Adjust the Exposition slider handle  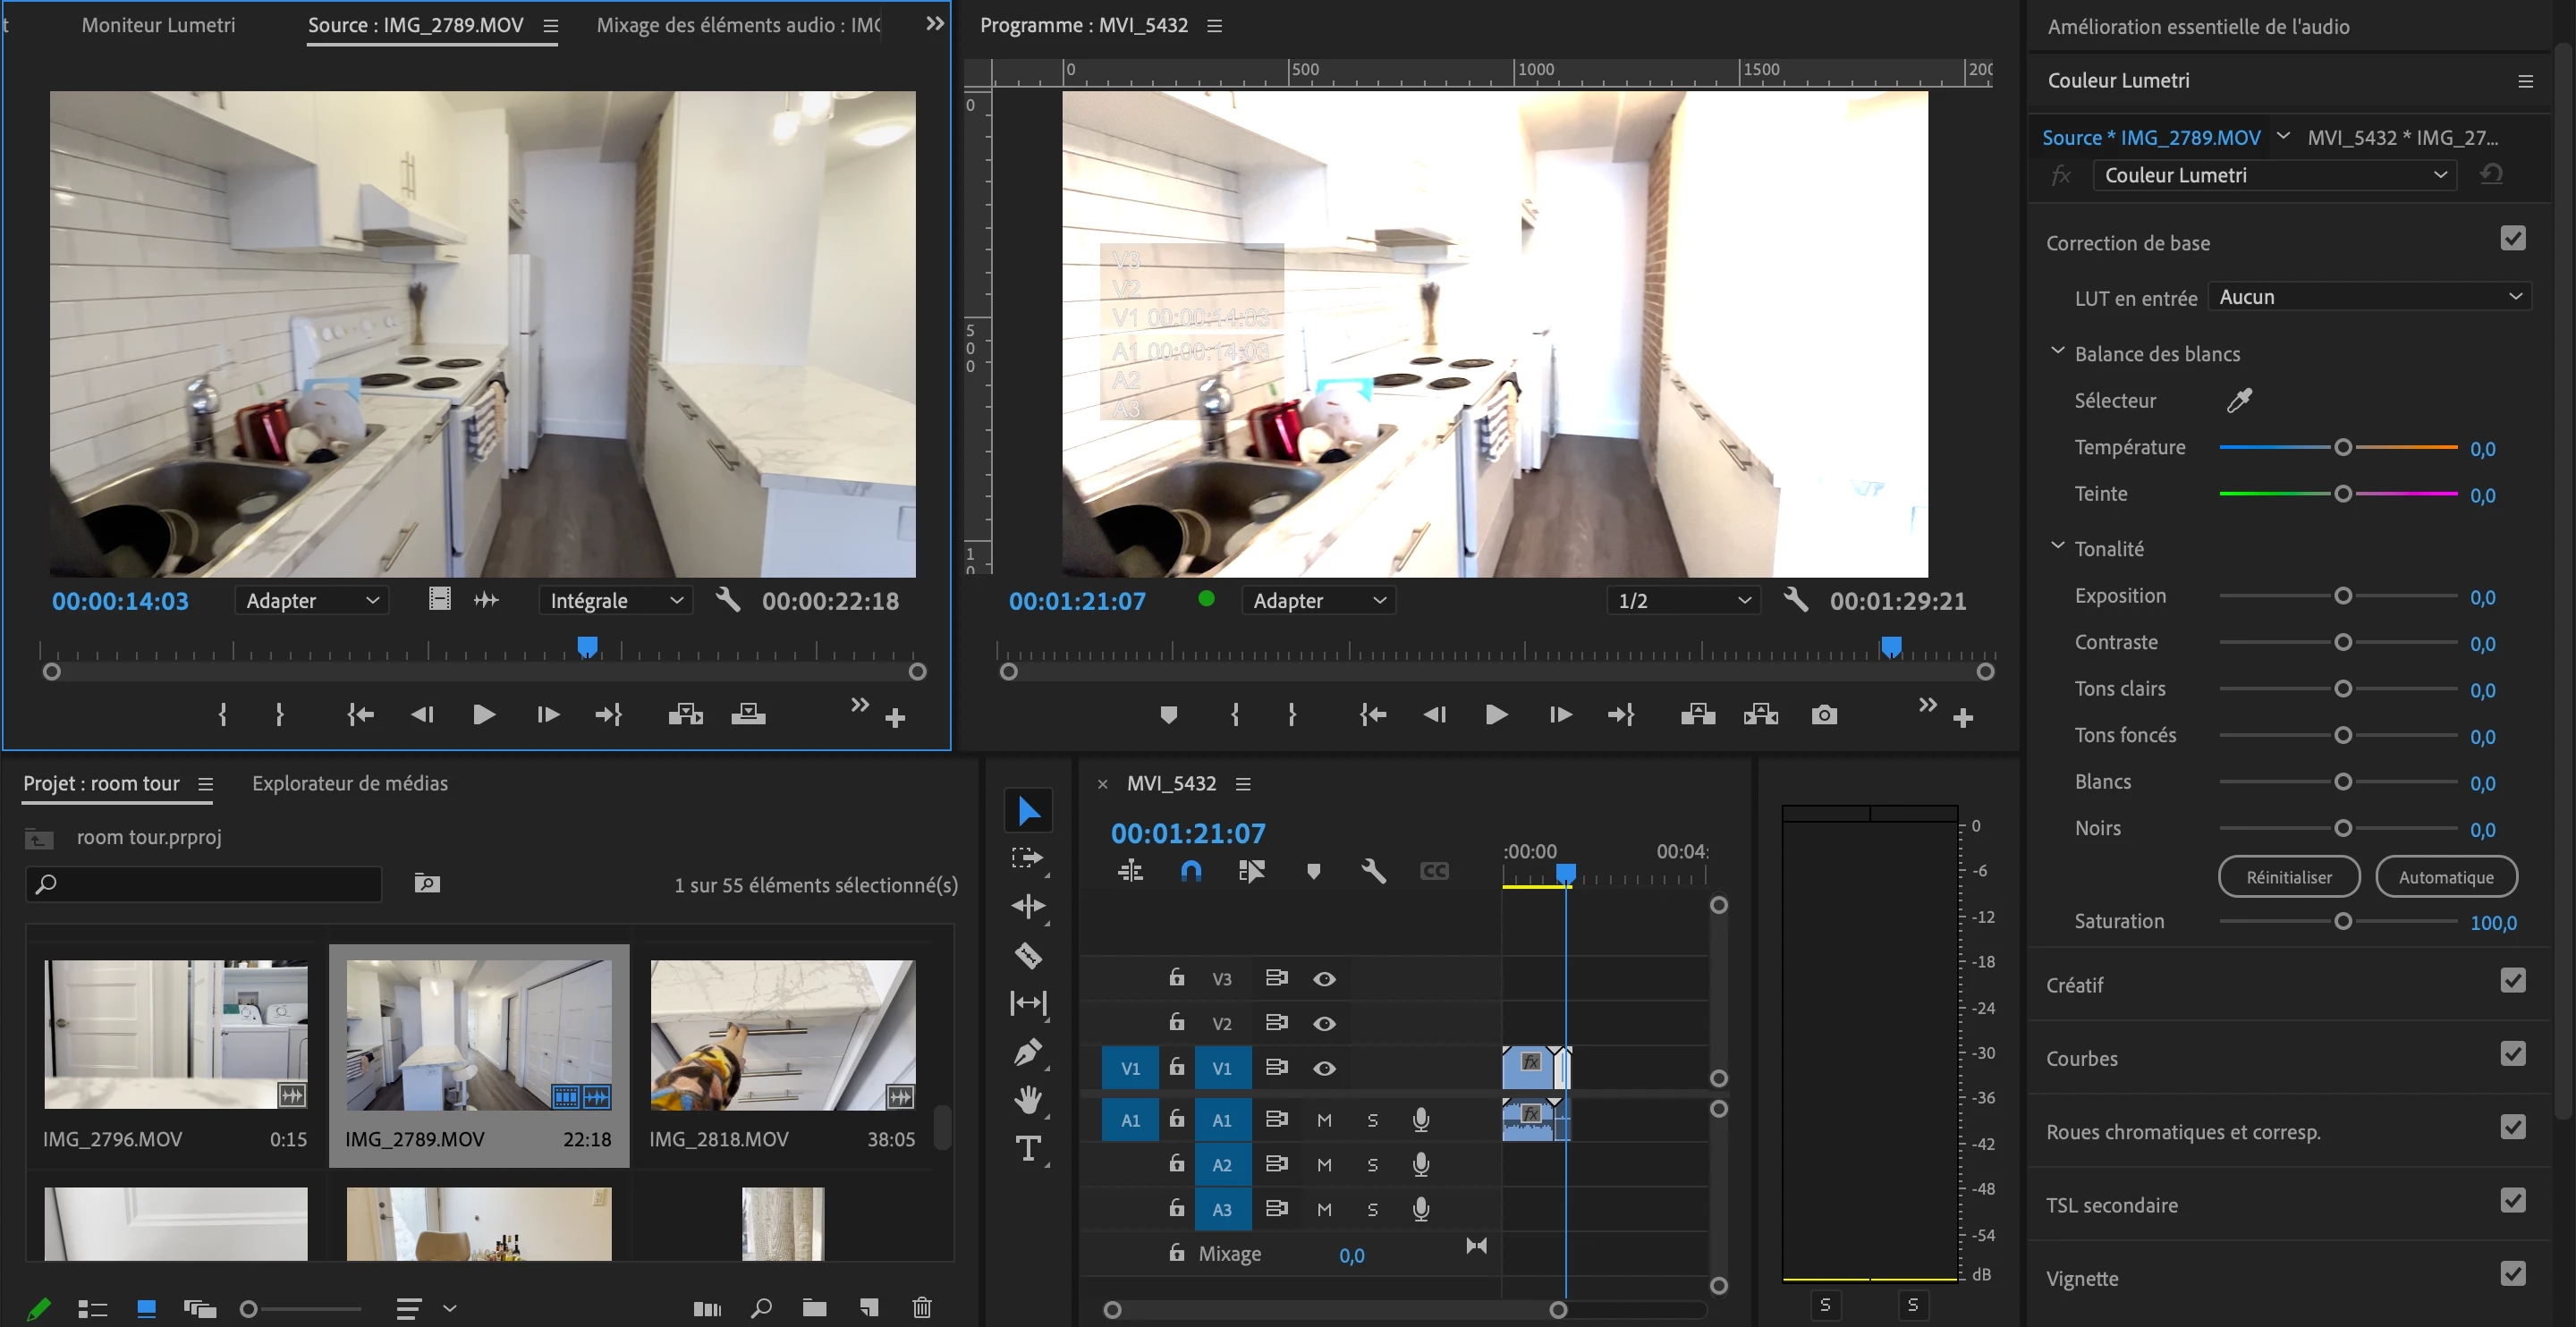(2342, 596)
